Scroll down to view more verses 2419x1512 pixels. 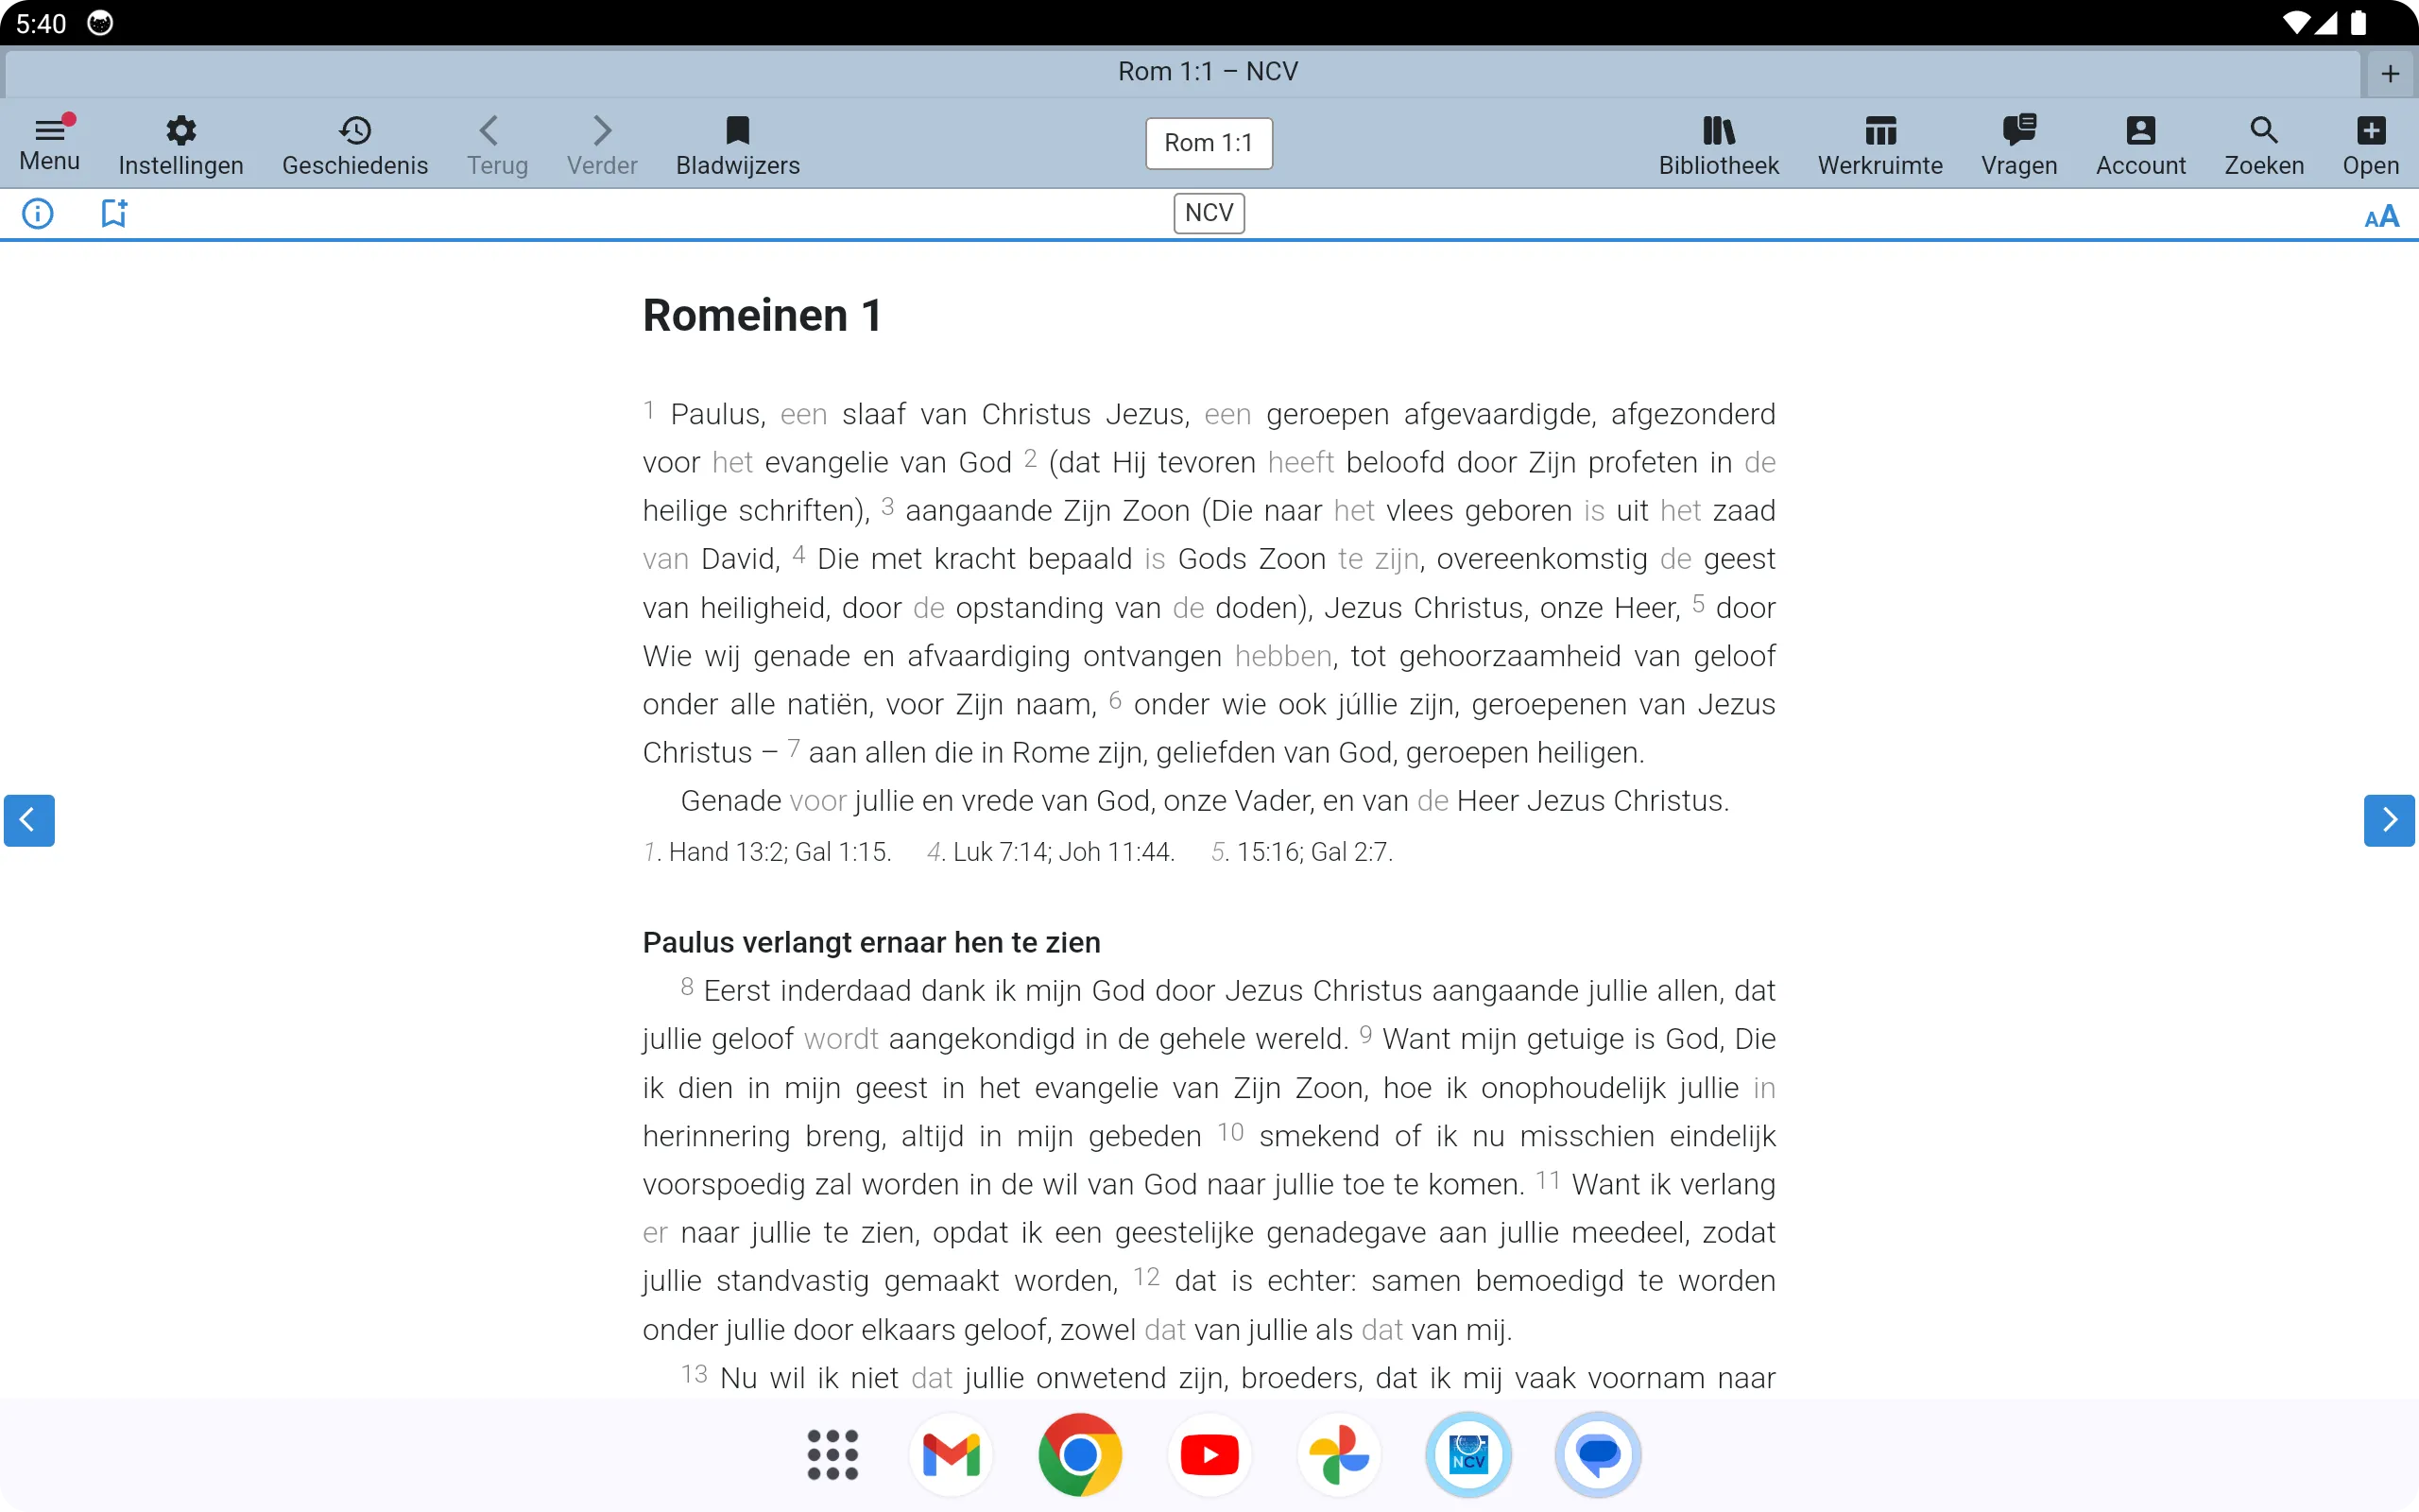click(x=2388, y=818)
